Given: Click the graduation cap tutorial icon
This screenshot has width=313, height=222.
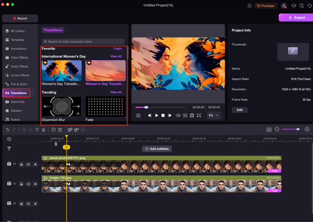Looking at the screenshot, I should [x=293, y=5].
